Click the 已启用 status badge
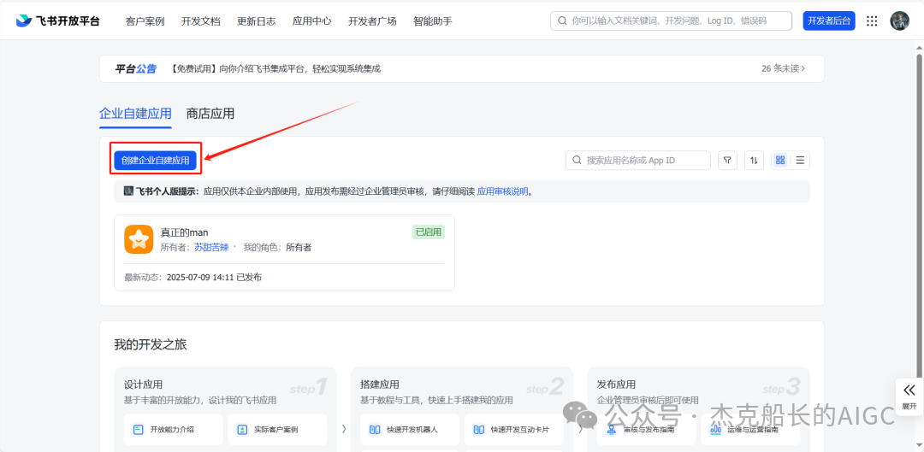The image size is (924, 452). [x=429, y=232]
